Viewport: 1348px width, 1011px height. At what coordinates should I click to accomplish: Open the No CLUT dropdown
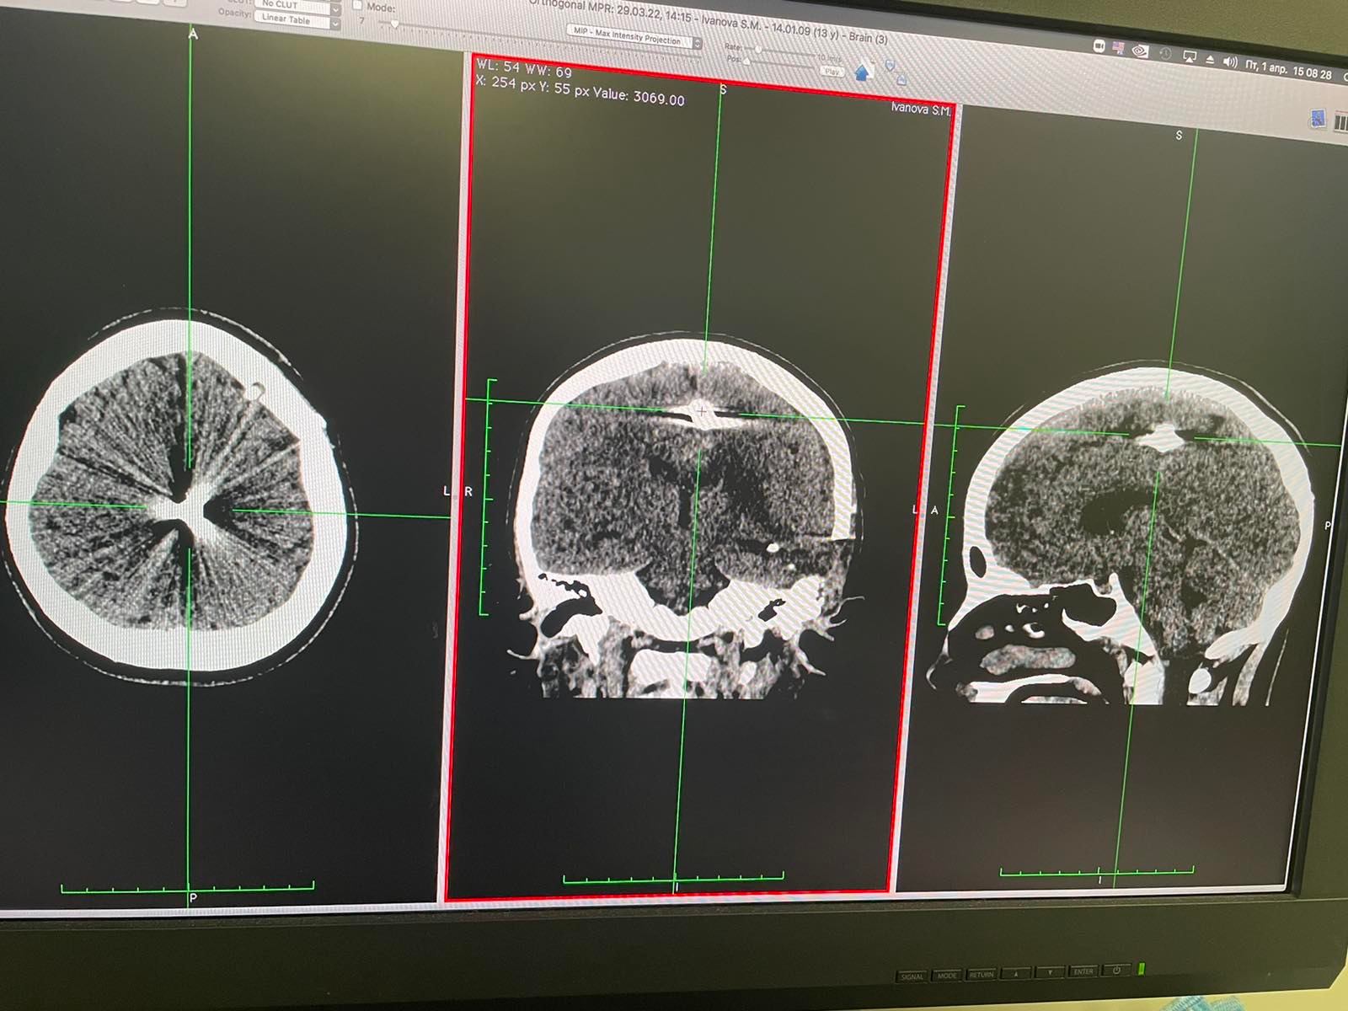[299, 4]
